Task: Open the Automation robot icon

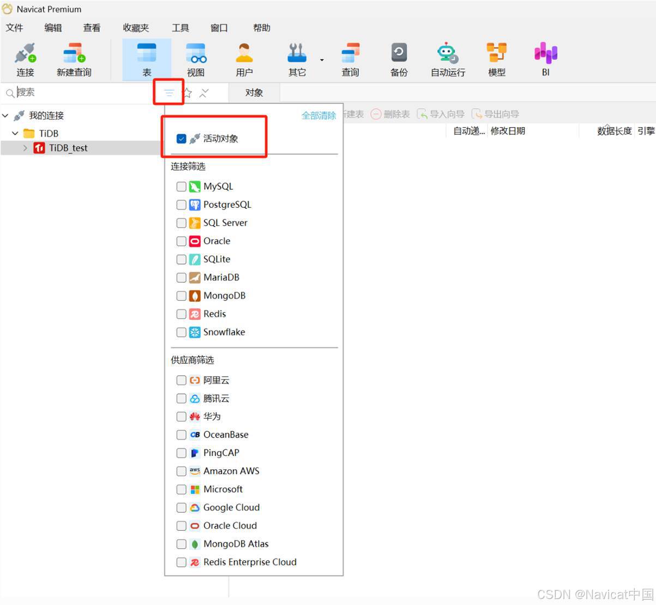Action: pyautogui.click(x=448, y=53)
